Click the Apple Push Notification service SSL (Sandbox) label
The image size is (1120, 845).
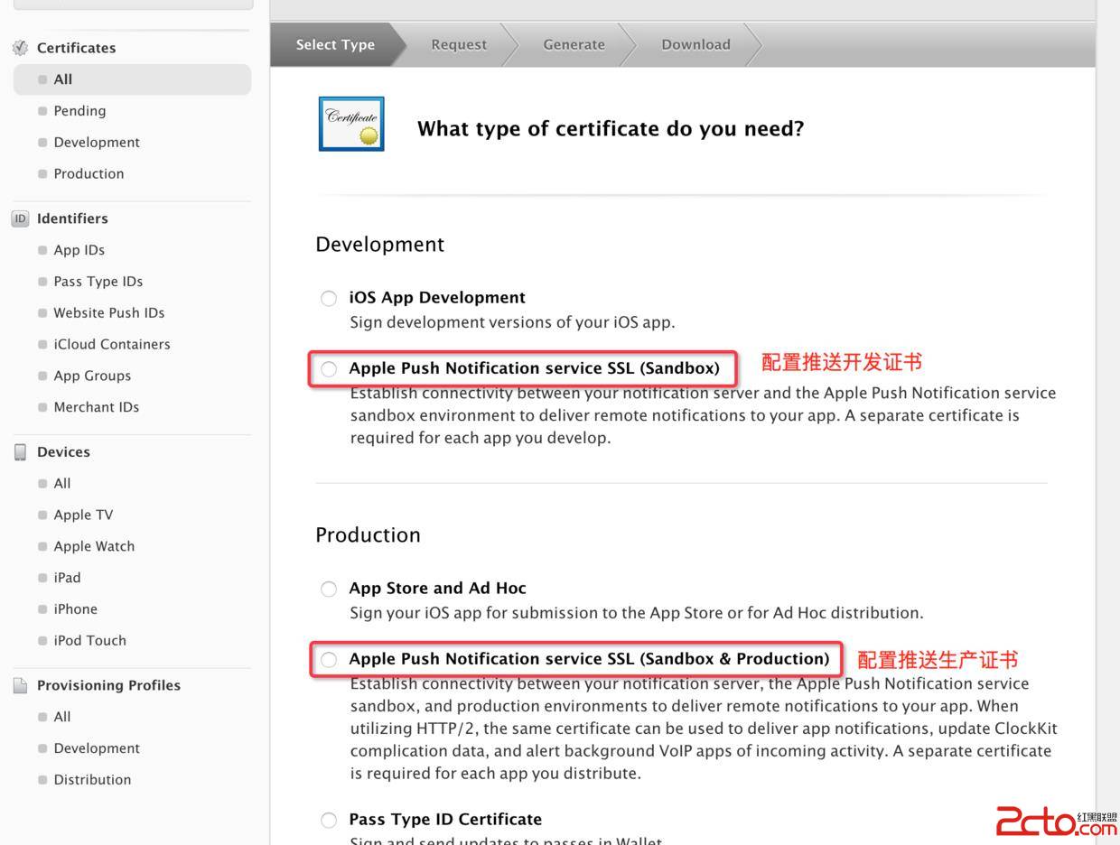click(535, 368)
